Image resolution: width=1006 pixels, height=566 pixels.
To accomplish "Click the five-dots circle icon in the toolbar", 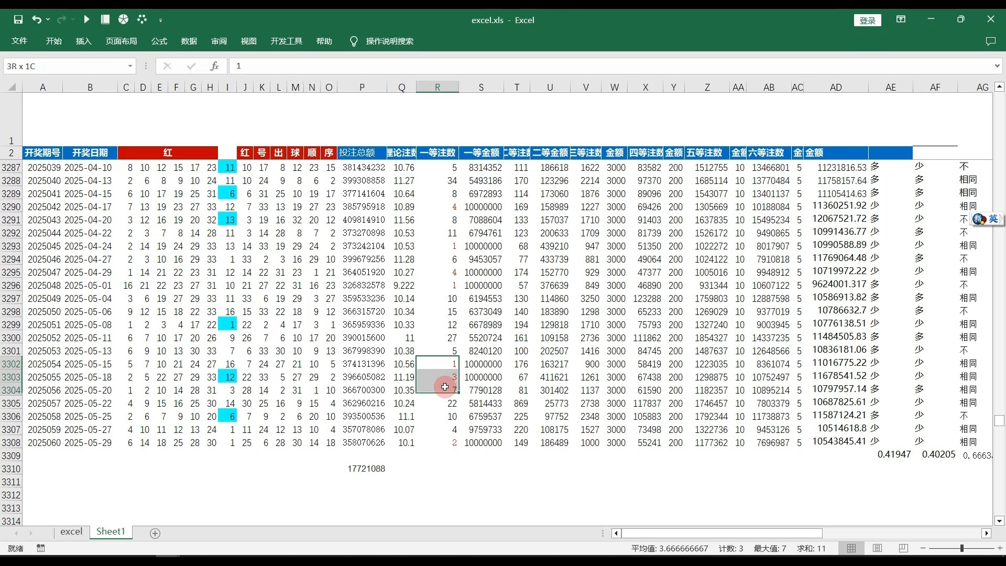I will click(x=142, y=19).
